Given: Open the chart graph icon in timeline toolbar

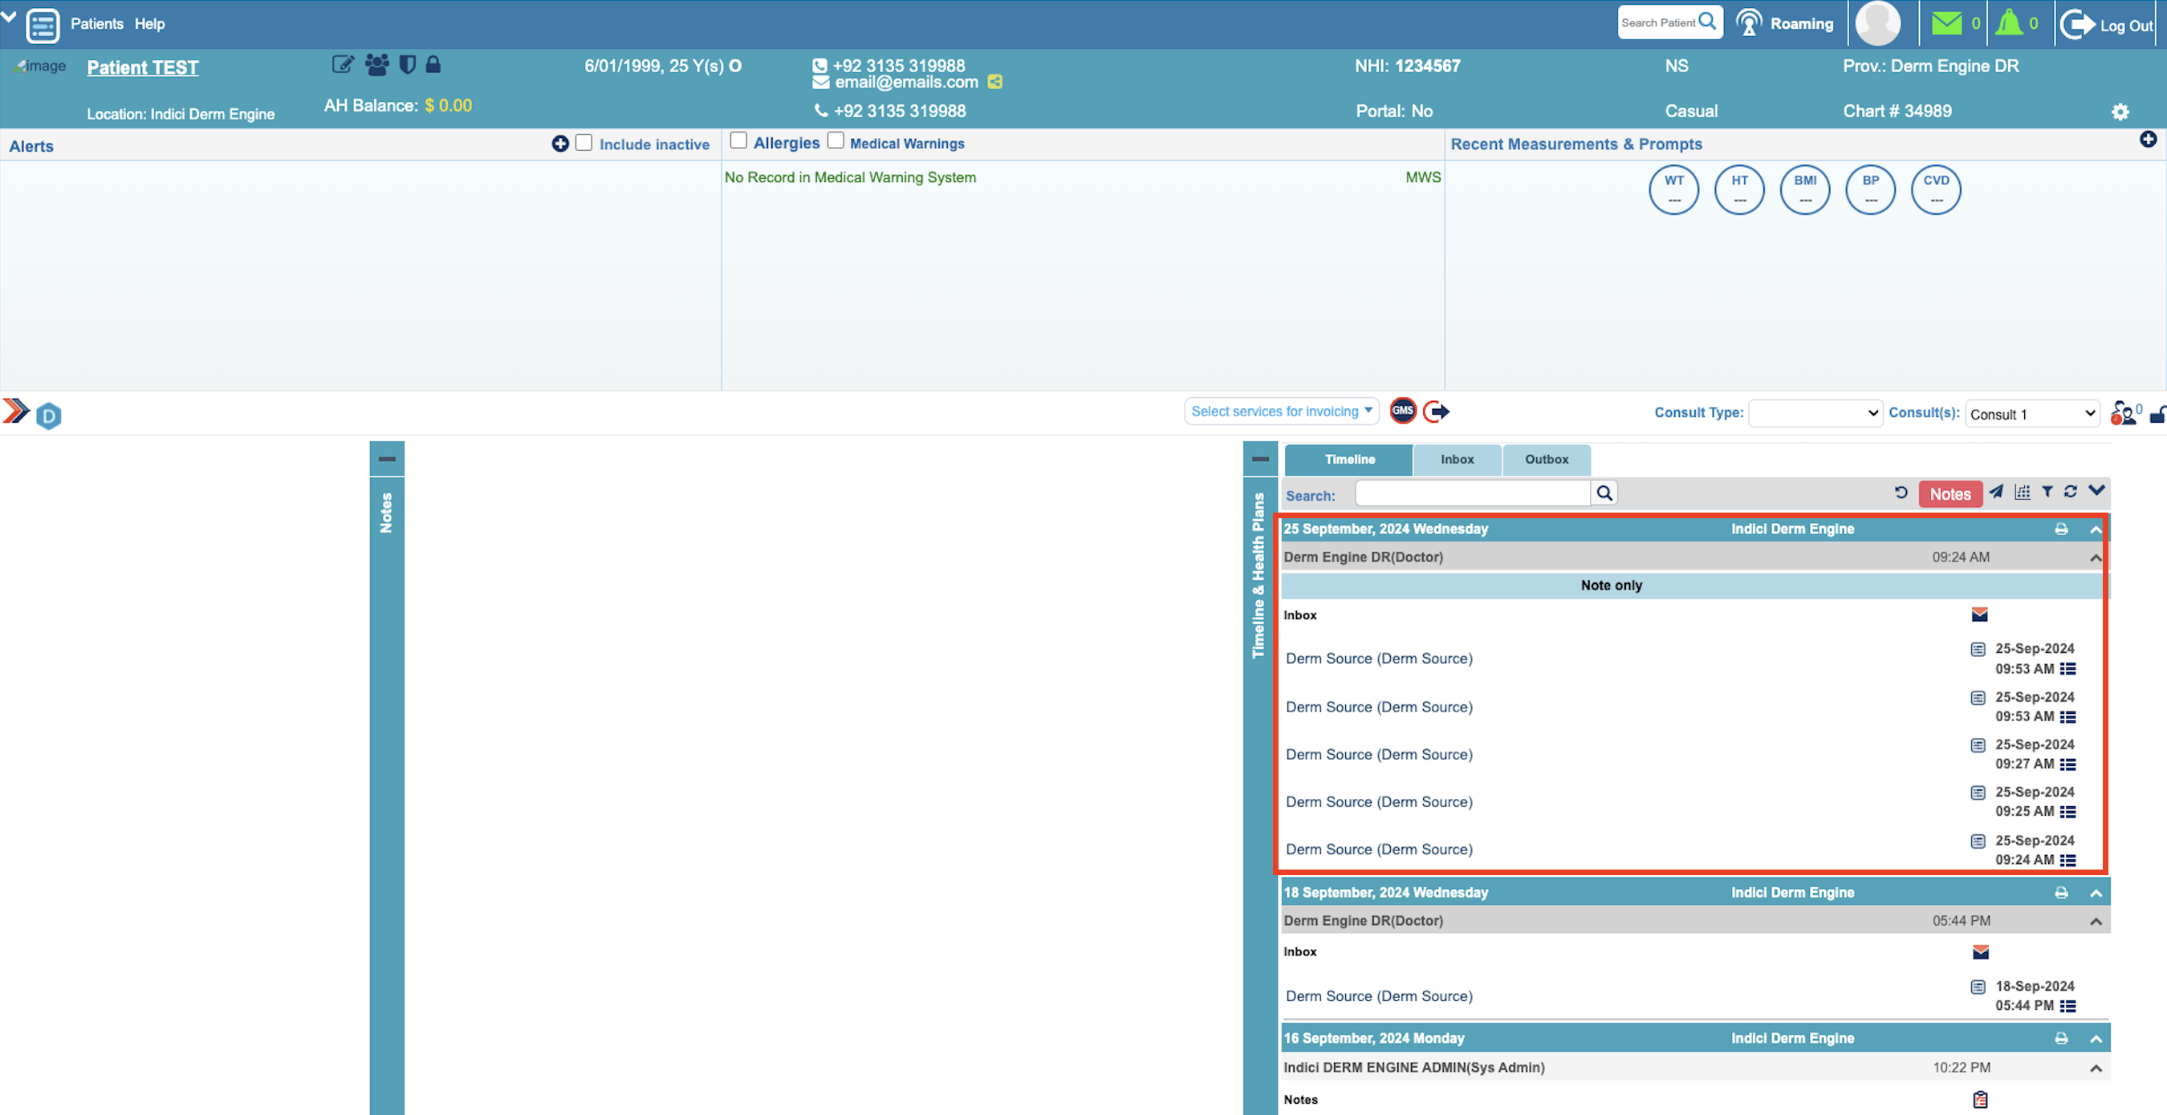Looking at the screenshot, I should point(2023,492).
